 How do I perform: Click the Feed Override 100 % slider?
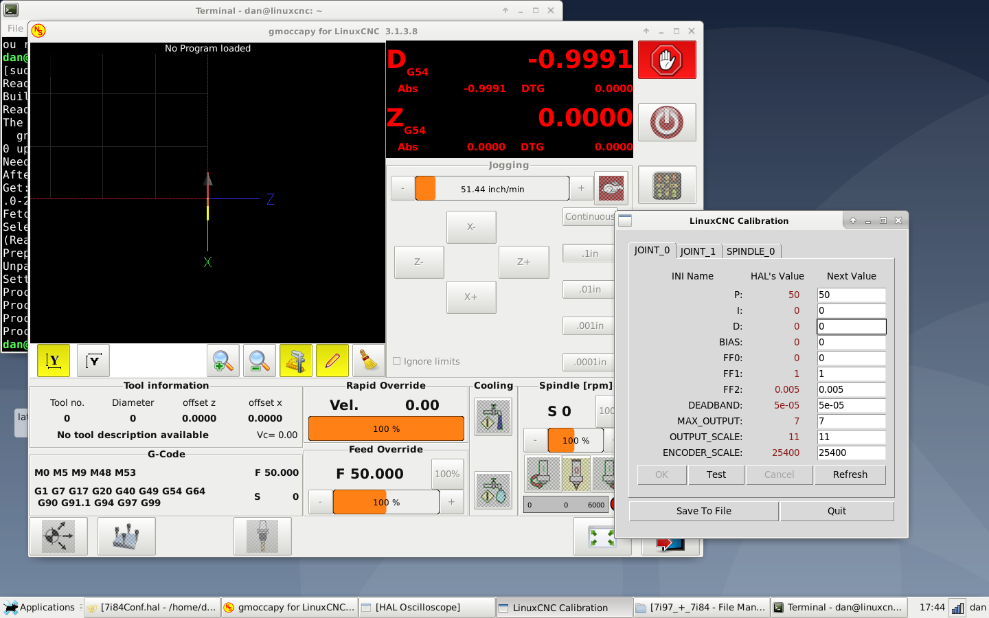coord(386,502)
